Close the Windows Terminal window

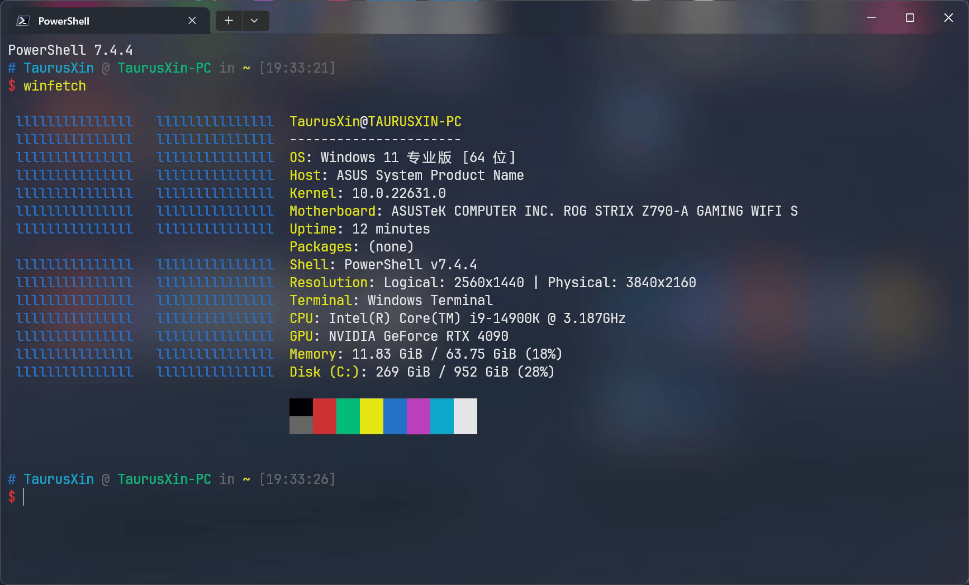point(948,18)
